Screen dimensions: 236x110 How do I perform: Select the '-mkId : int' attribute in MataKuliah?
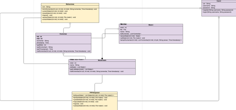click(73, 63)
